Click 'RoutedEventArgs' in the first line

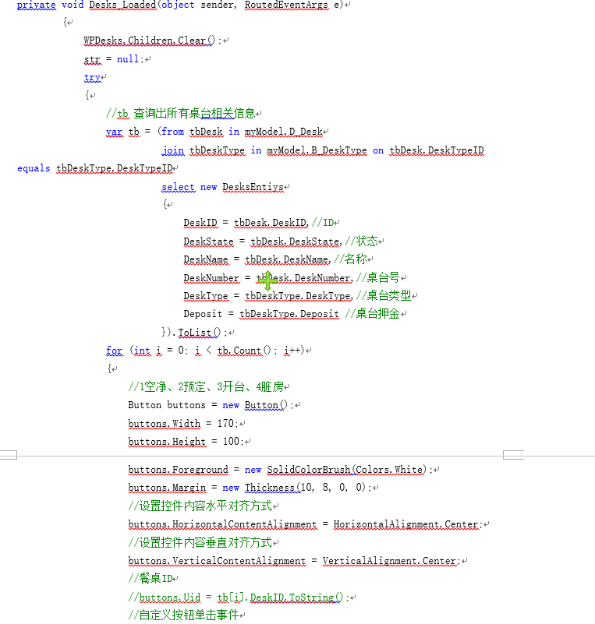pyautogui.click(x=287, y=5)
